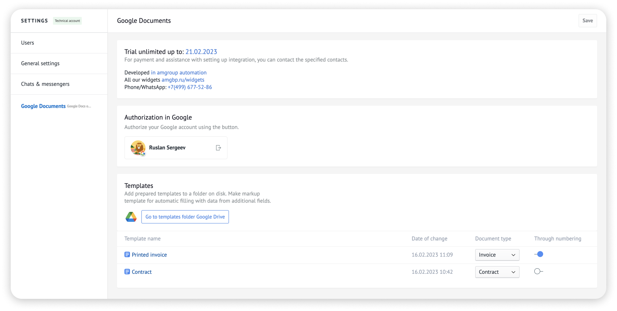Click Ruslan Sergeev's avatar picture
Screen dimensions: 617x311
[x=138, y=148]
